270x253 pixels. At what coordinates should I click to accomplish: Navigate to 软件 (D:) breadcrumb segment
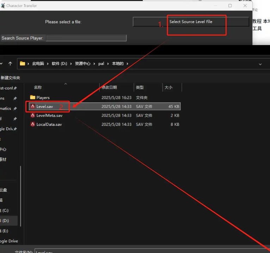click(60, 64)
